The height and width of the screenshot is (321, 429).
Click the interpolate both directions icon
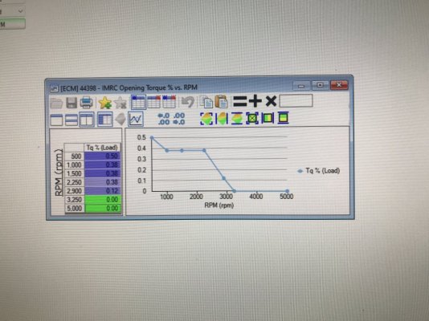(x=206, y=119)
